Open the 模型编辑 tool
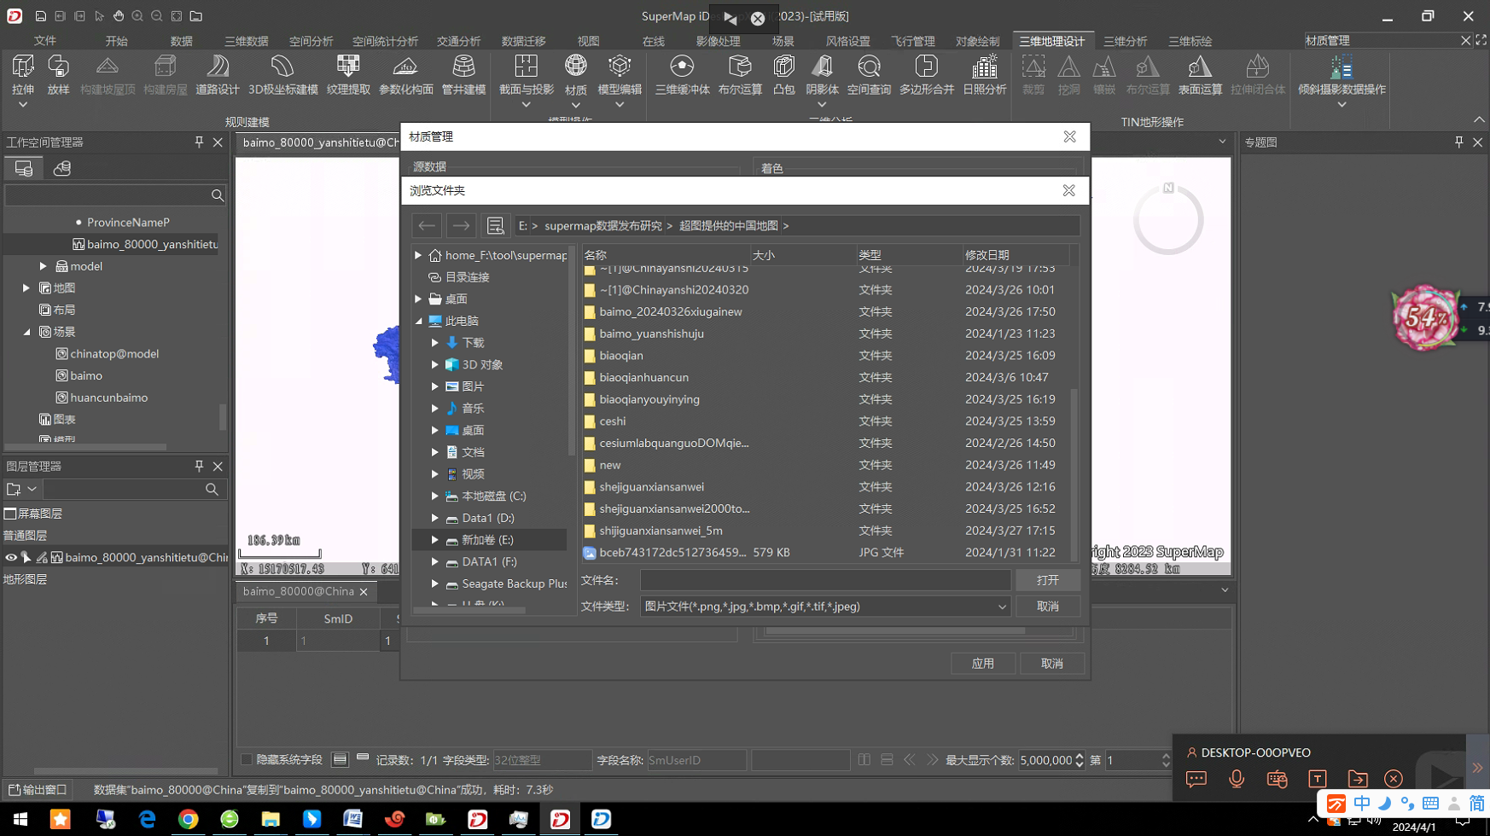 (620, 73)
